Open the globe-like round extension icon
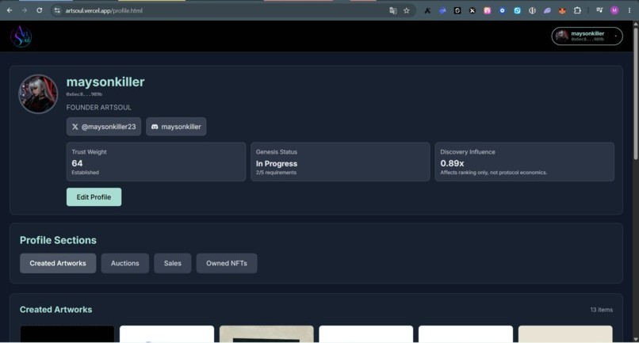Viewport: 639px width, 343px height. click(x=532, y=10)
